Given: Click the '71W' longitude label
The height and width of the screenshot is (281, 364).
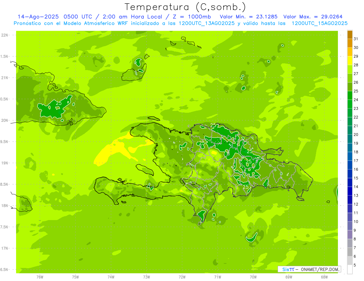Looking at the screenshot, I should (217, 277).
